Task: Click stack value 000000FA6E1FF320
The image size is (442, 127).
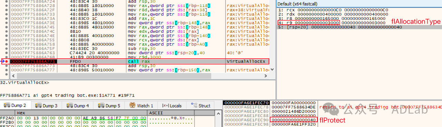Action: pos(294,124)
